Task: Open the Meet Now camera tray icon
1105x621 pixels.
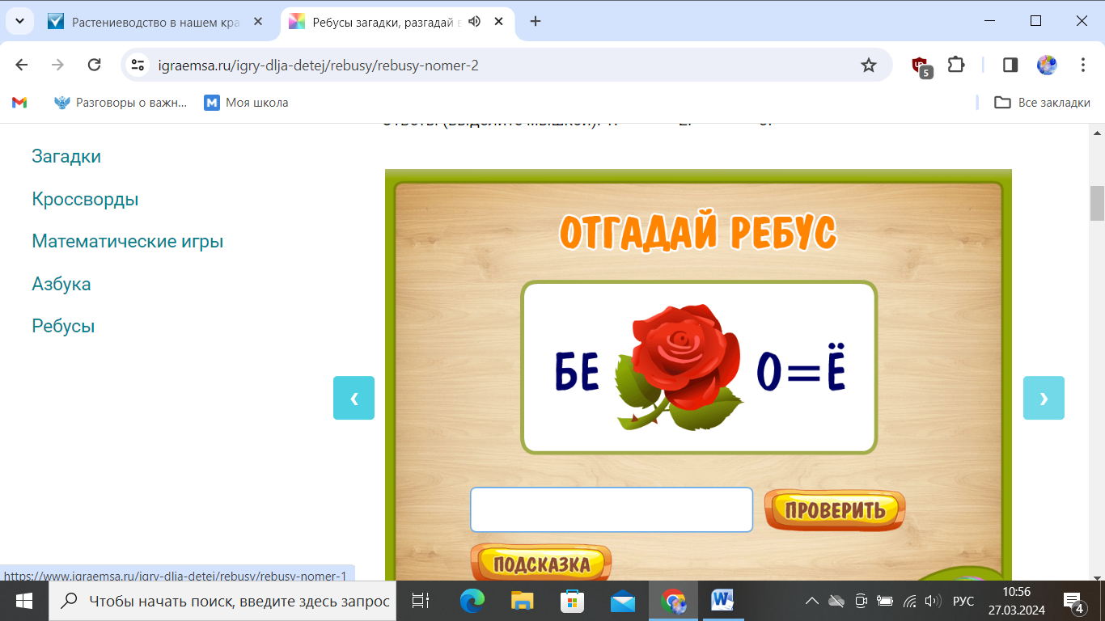Action: point(862,601)
